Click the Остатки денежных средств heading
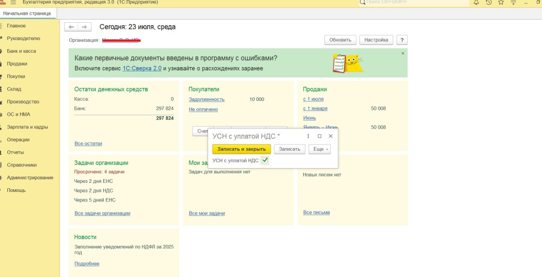The height and width of the screenshot is (277, 542). coord(111,89)
